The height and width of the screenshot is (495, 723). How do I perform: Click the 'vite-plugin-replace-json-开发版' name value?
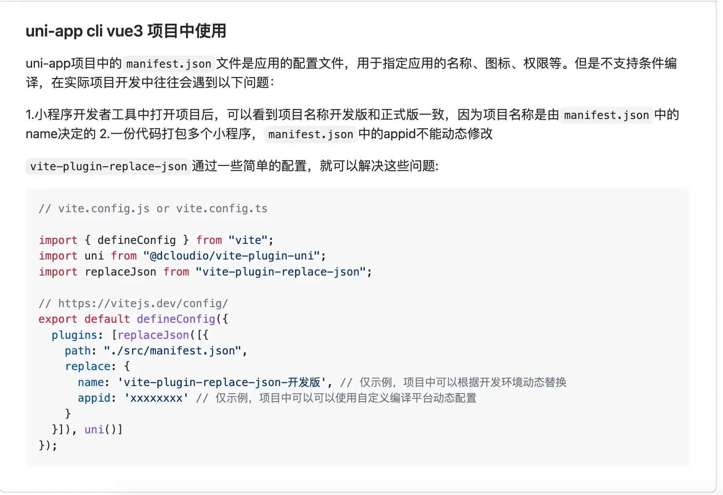point(222,382)
